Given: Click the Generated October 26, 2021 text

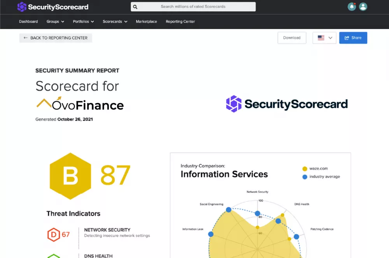Looking at the screenshot, I should [x=64, y=119].
